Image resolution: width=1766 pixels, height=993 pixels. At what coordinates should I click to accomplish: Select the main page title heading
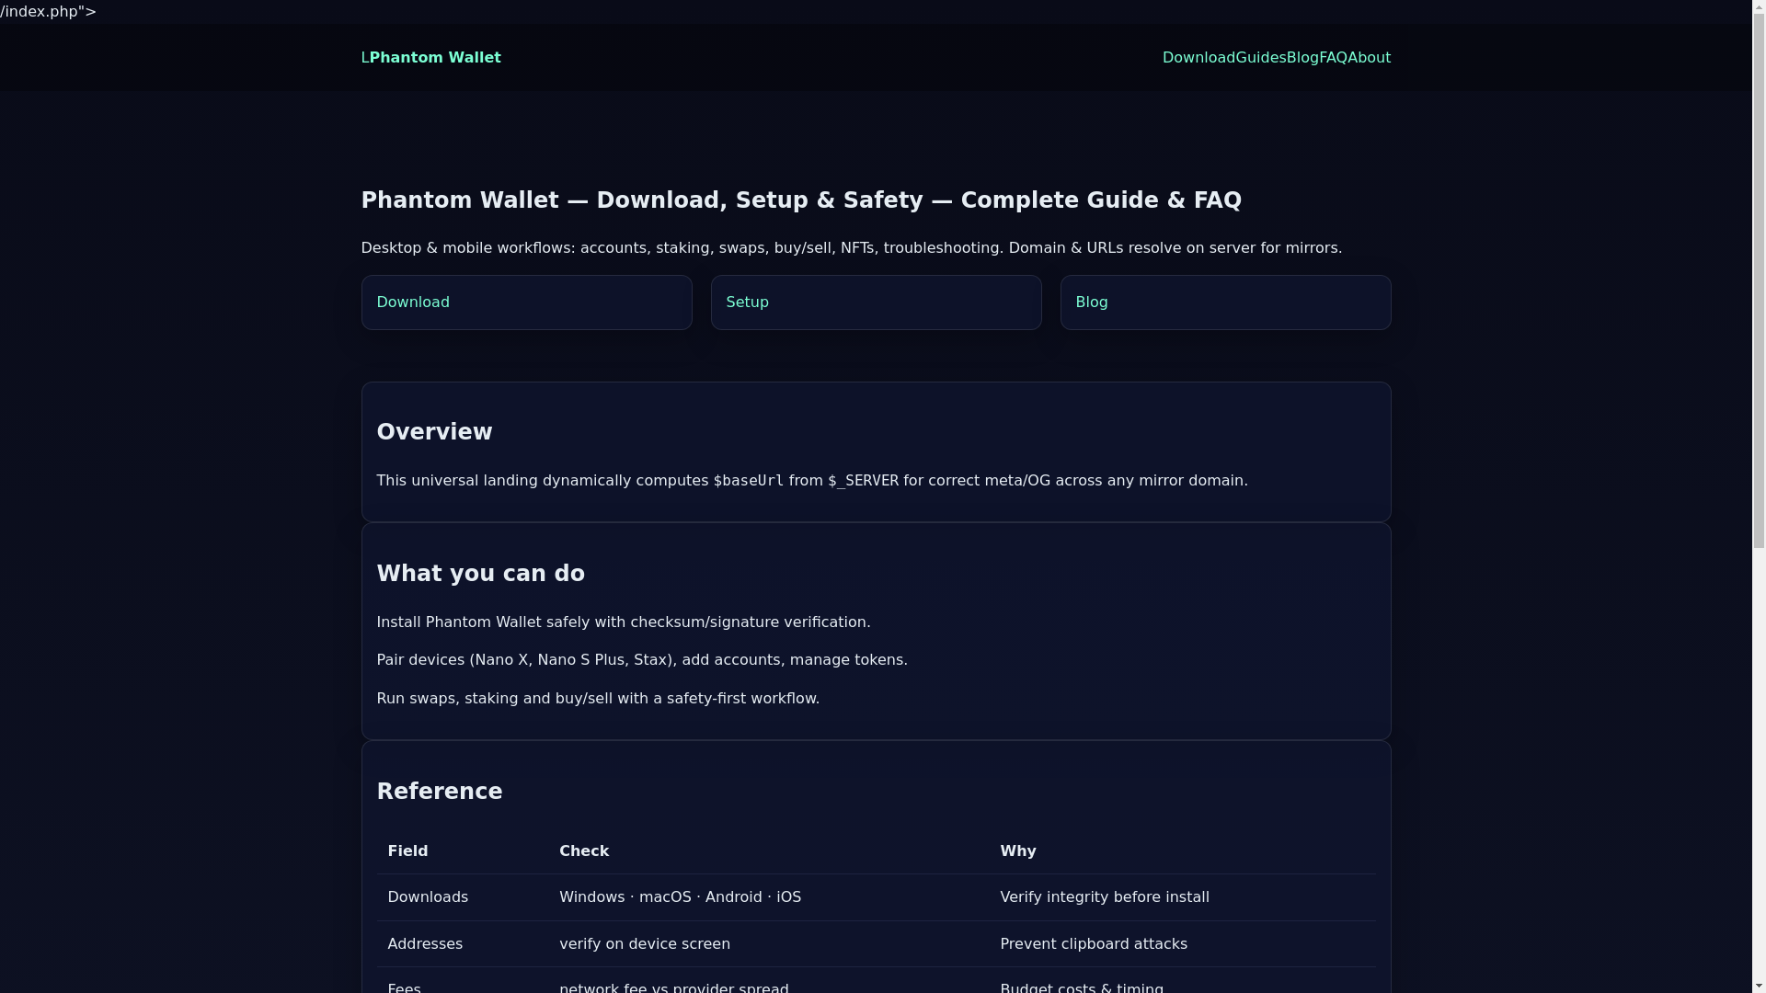(x=801, y=200)
